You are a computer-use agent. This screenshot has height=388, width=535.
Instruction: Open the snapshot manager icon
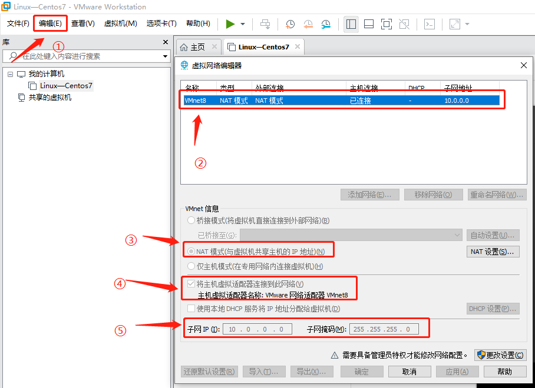tap(326, 24)
